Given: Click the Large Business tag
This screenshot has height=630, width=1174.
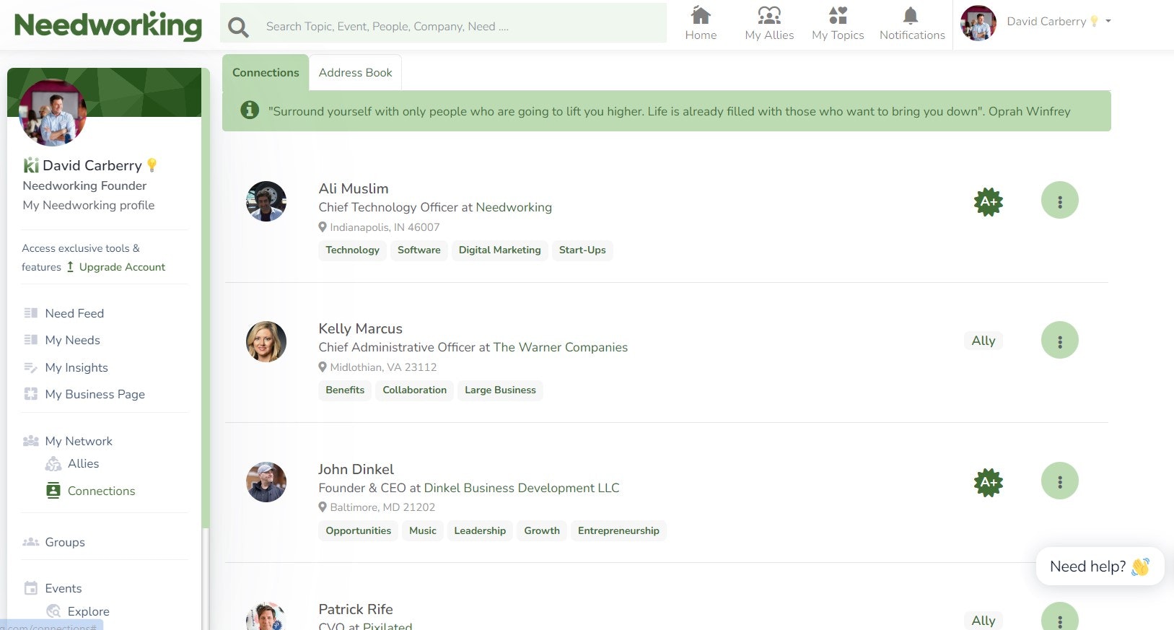Looking at the screenshot, I should pyautogui.click(x=500, y=390).
